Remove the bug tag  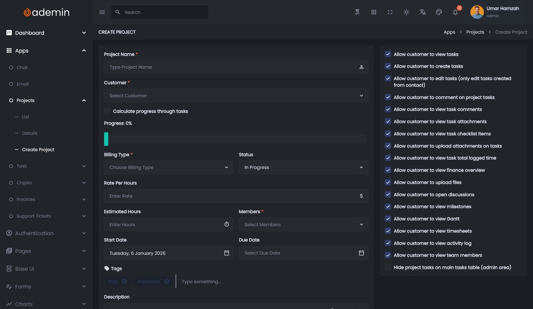(x=124, y=281)
